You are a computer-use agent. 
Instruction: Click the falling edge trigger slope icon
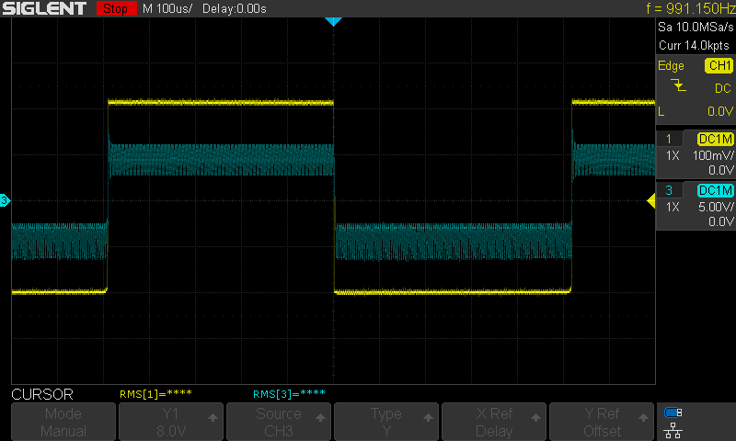tap(678, 85)
